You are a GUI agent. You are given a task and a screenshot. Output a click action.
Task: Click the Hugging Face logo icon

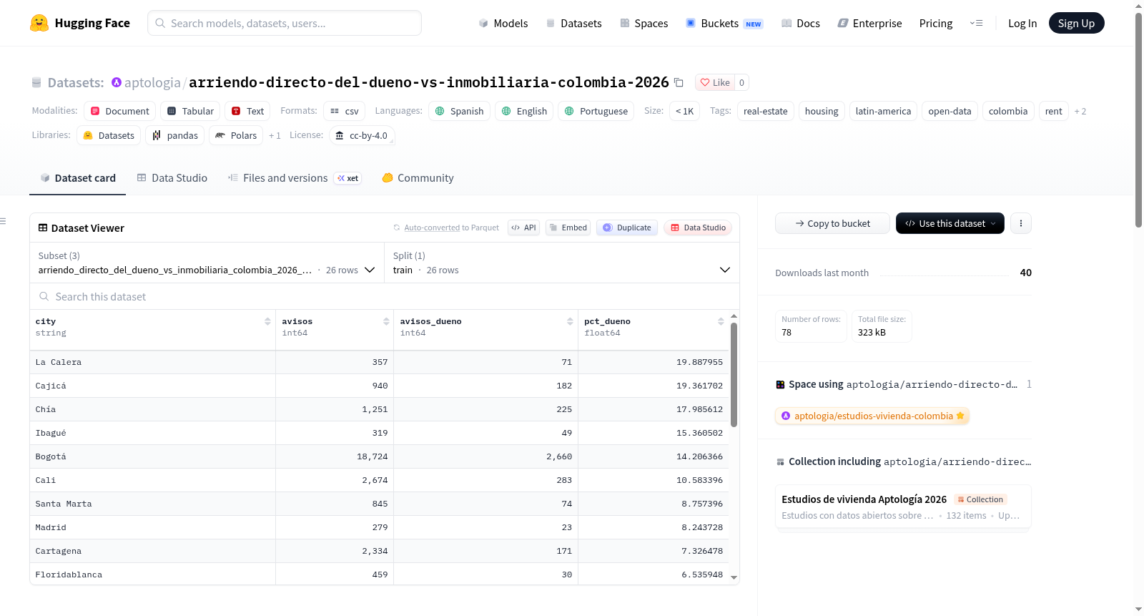click(39, 23)
